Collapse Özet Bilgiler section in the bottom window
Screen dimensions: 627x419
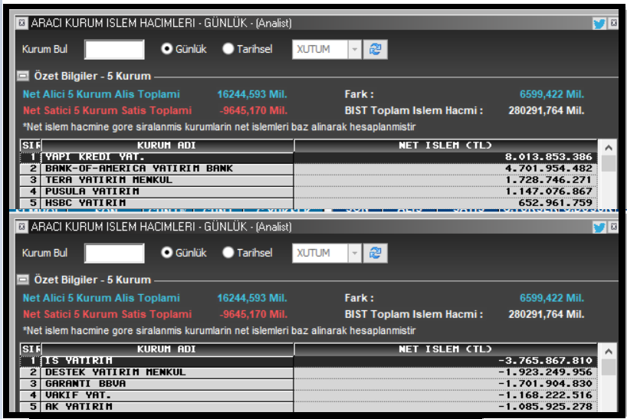click(x=23, y=280)
